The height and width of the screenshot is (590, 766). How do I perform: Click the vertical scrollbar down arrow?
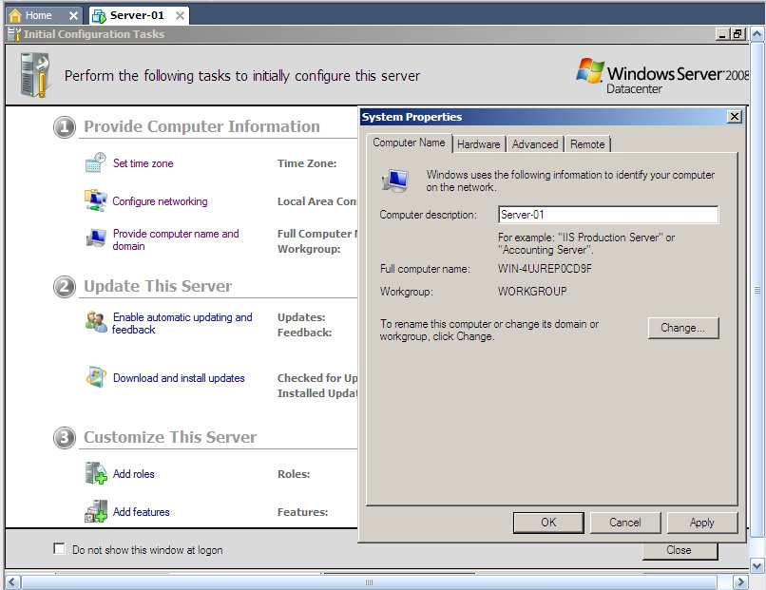[756, 566]
